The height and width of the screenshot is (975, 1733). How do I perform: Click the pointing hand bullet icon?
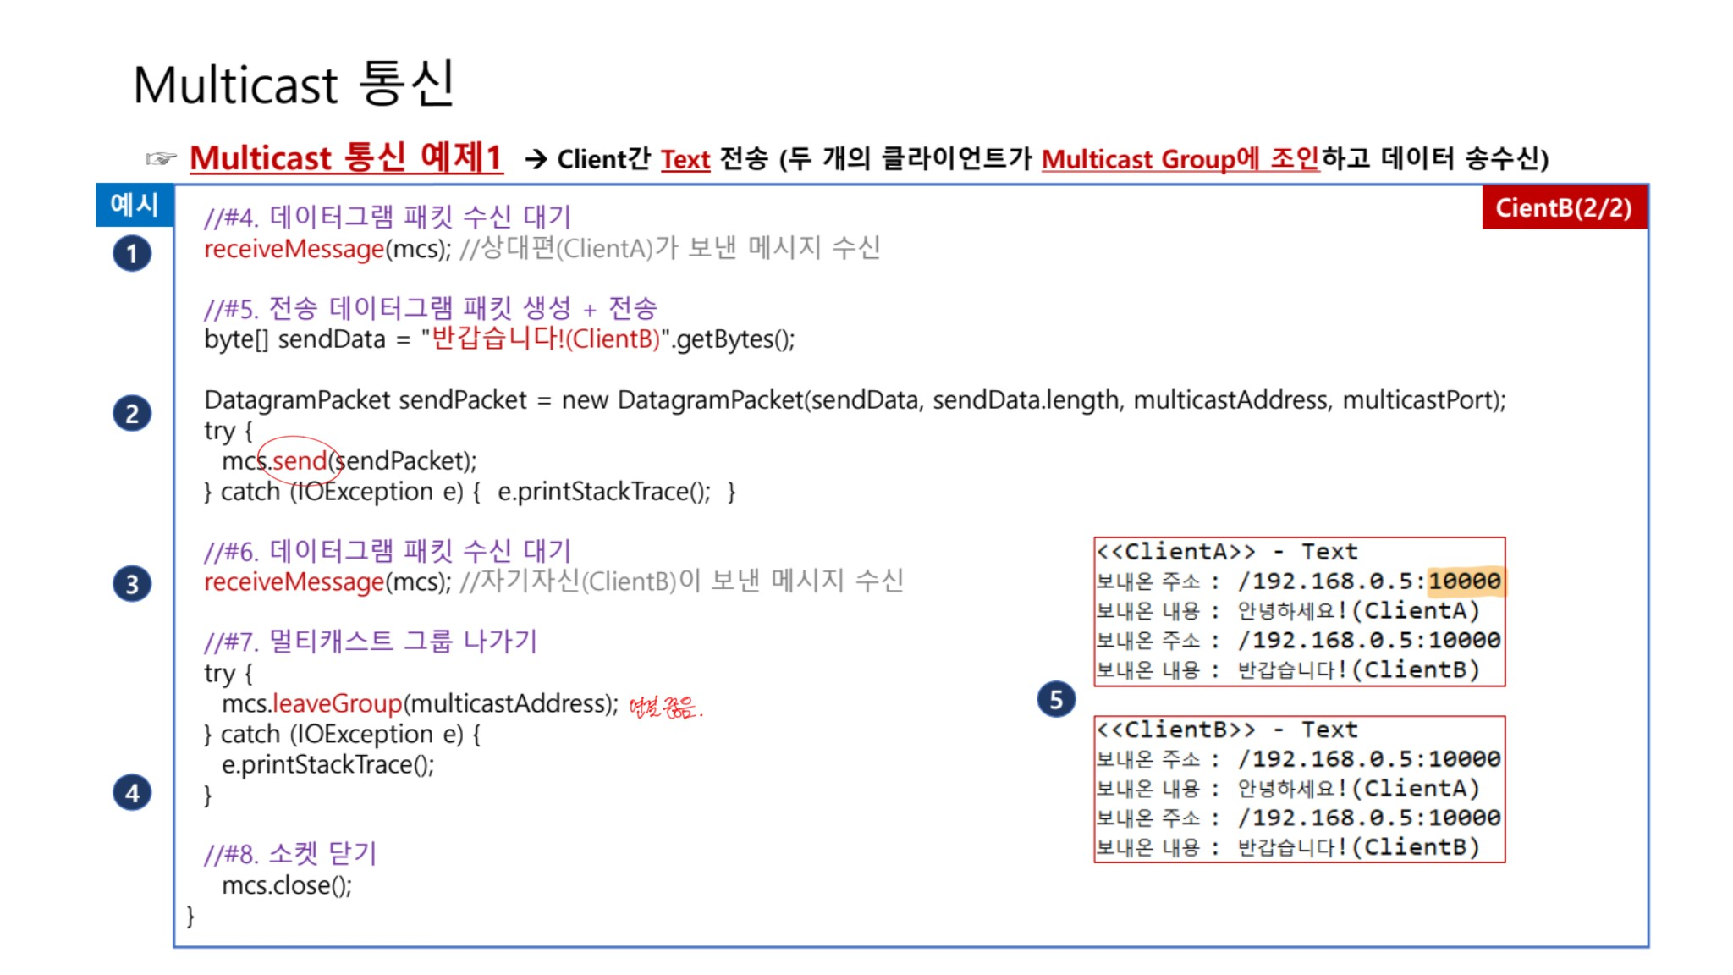(x=161, y=158)
